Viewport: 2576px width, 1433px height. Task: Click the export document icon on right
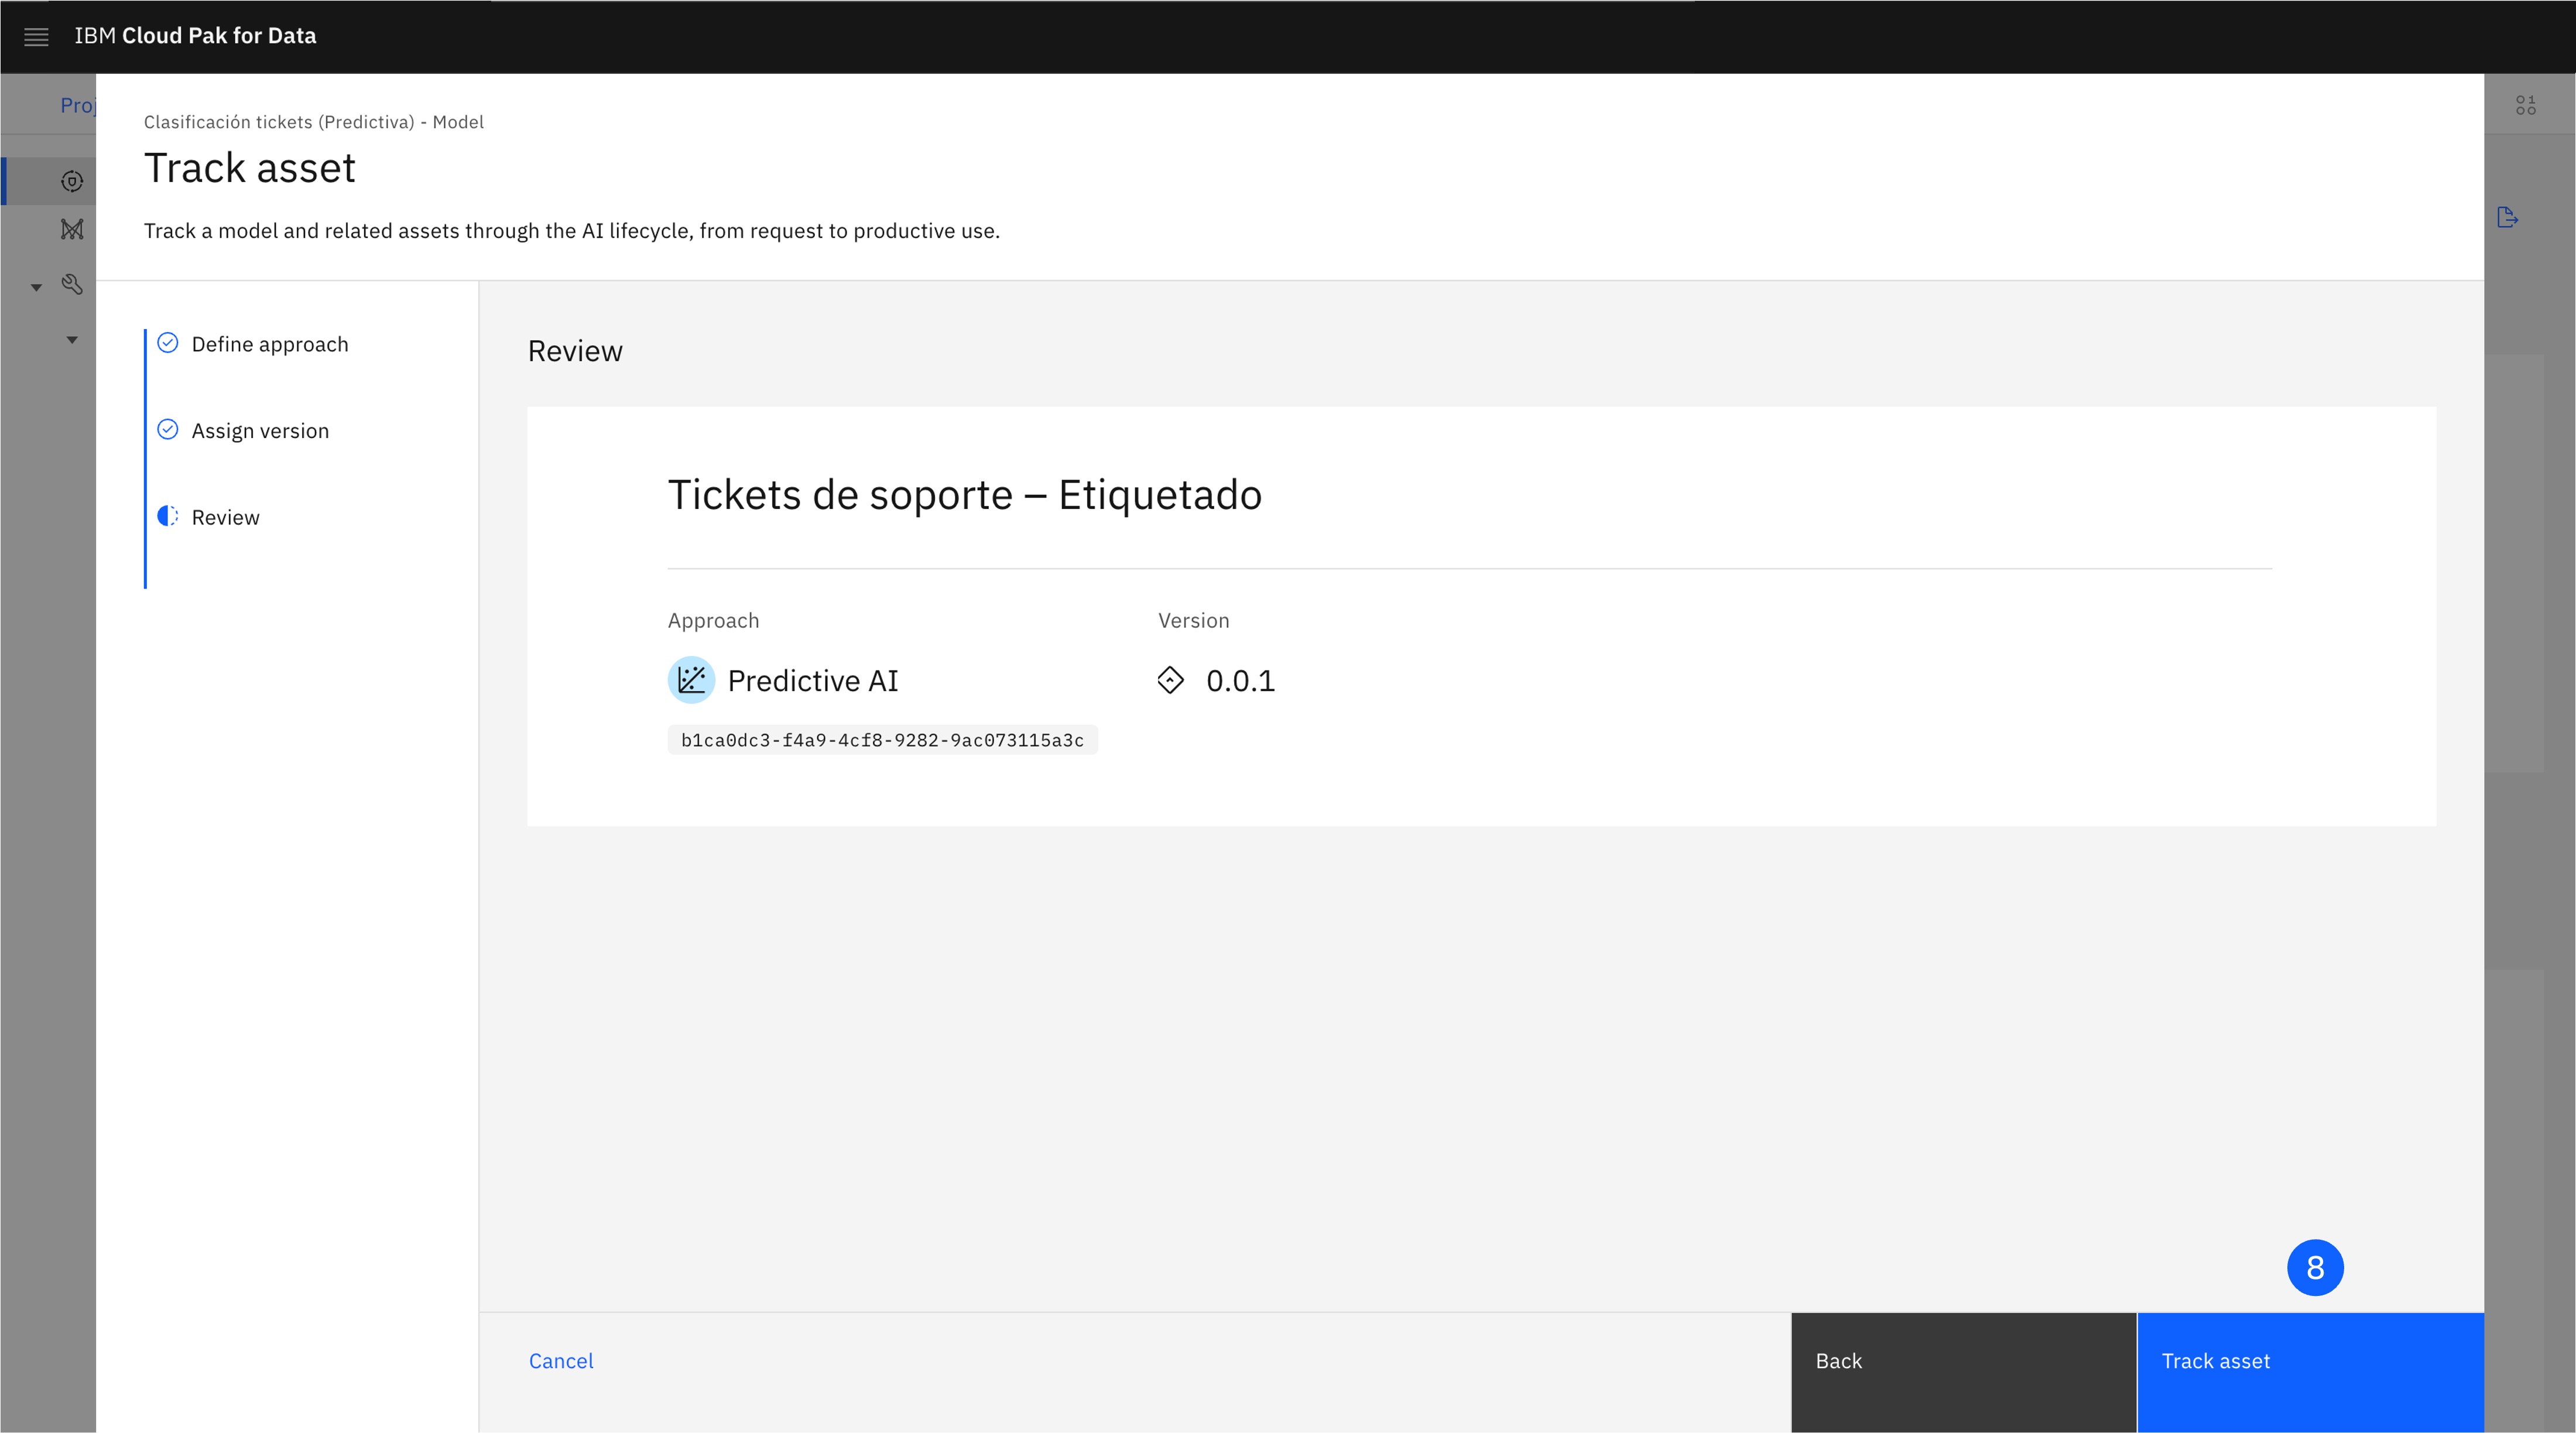tap(2507, 217)
